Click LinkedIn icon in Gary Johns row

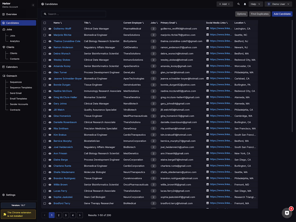click(207, 103)
